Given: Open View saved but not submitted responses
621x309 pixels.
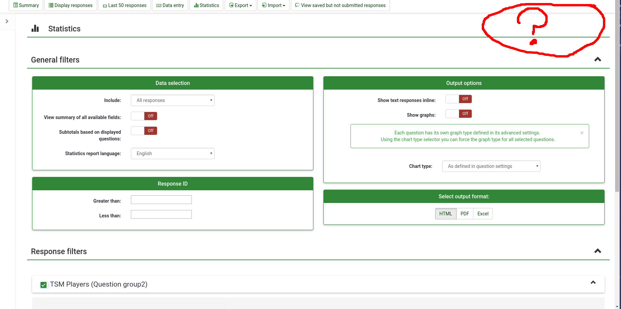Looking at the screenshot, I should click(340, 5).
